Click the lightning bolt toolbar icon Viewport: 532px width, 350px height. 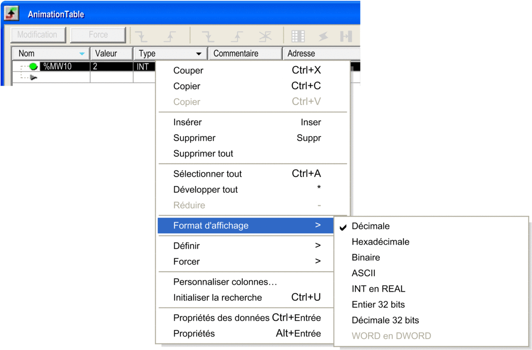click(x=323, y=36)
